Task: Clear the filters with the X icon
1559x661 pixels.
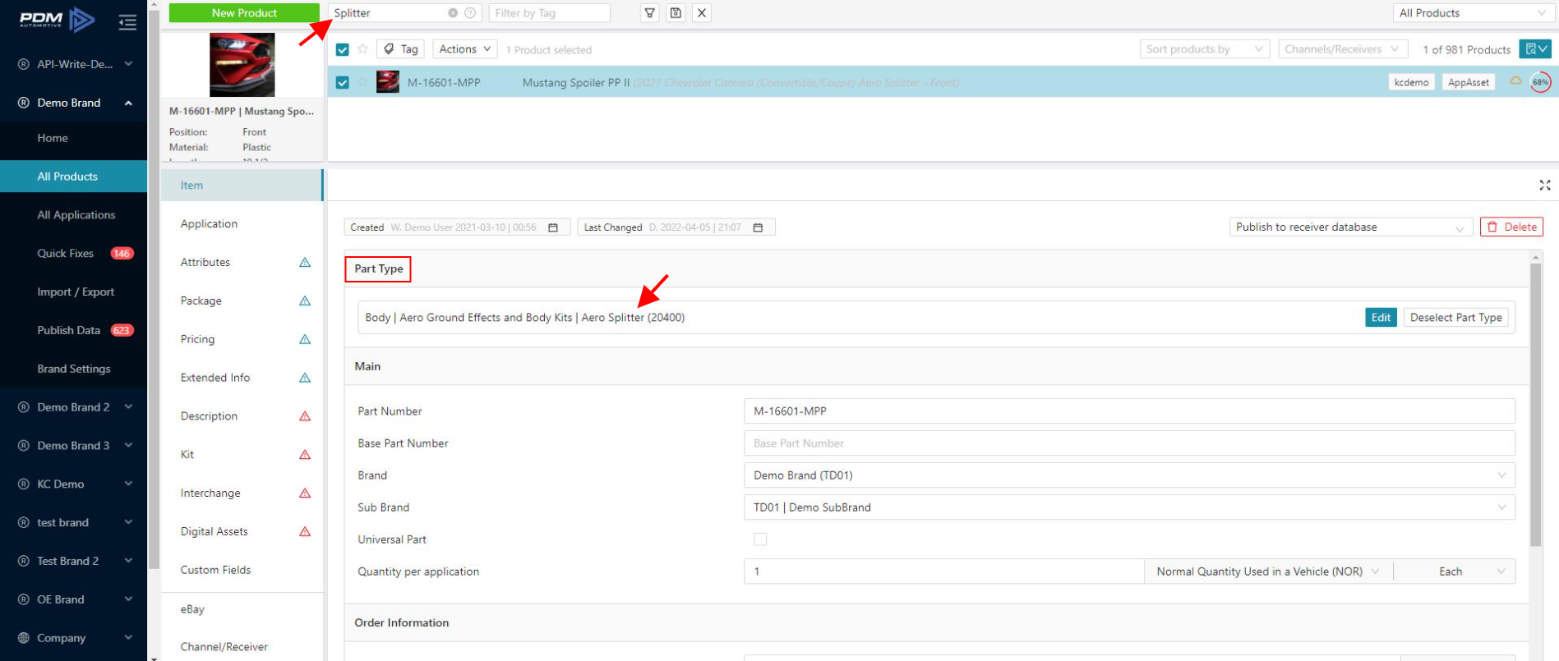Action: (x=702, y=13)
